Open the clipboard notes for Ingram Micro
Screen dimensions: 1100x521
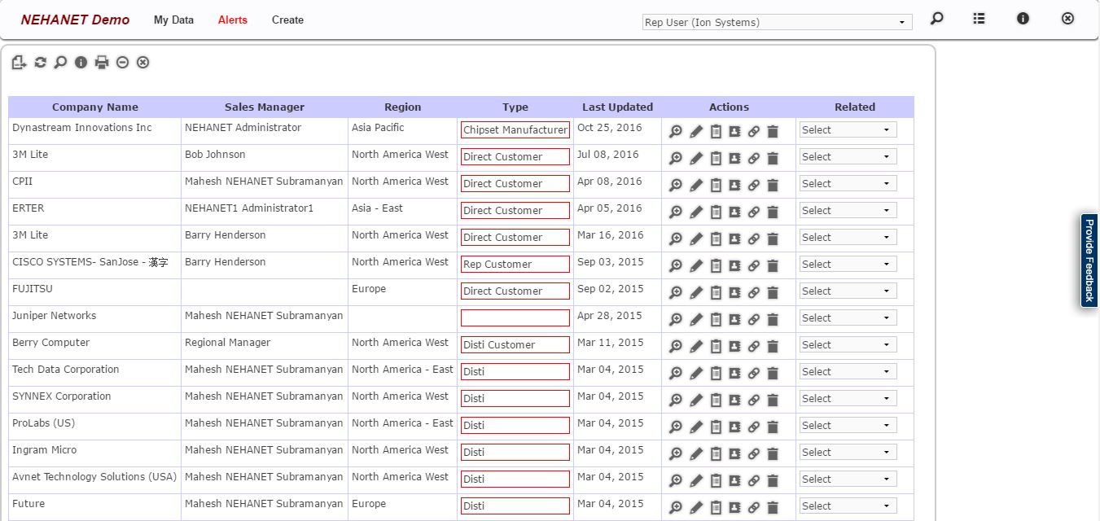click(716, 453)
